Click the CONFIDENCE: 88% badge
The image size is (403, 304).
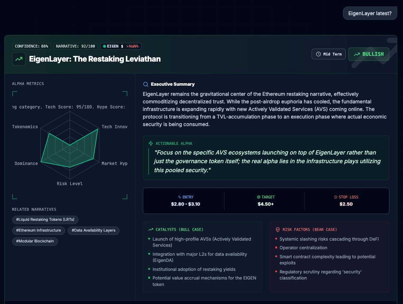click(x=31, y=46)
